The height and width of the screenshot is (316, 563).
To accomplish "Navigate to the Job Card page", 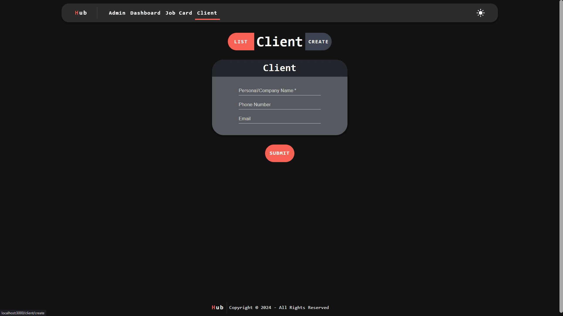I will point(179,13).
